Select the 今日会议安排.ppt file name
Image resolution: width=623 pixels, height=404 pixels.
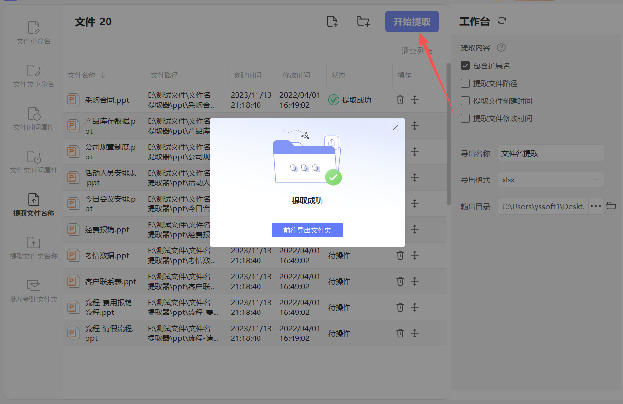click(x=110, y=203)
